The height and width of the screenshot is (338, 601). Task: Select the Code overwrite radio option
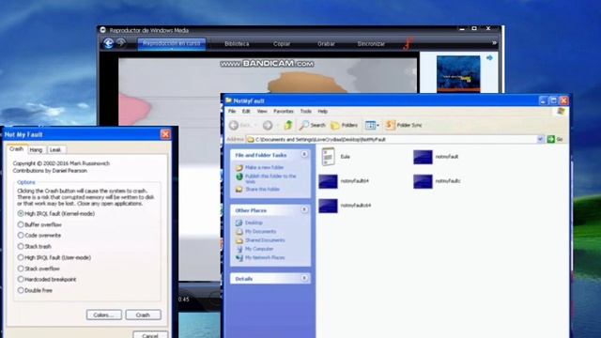tap(21, 236)
